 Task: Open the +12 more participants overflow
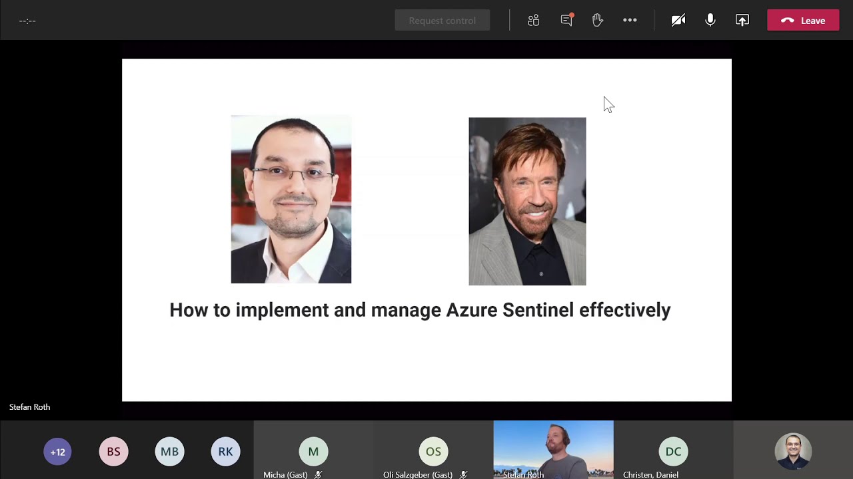point(58,452)
